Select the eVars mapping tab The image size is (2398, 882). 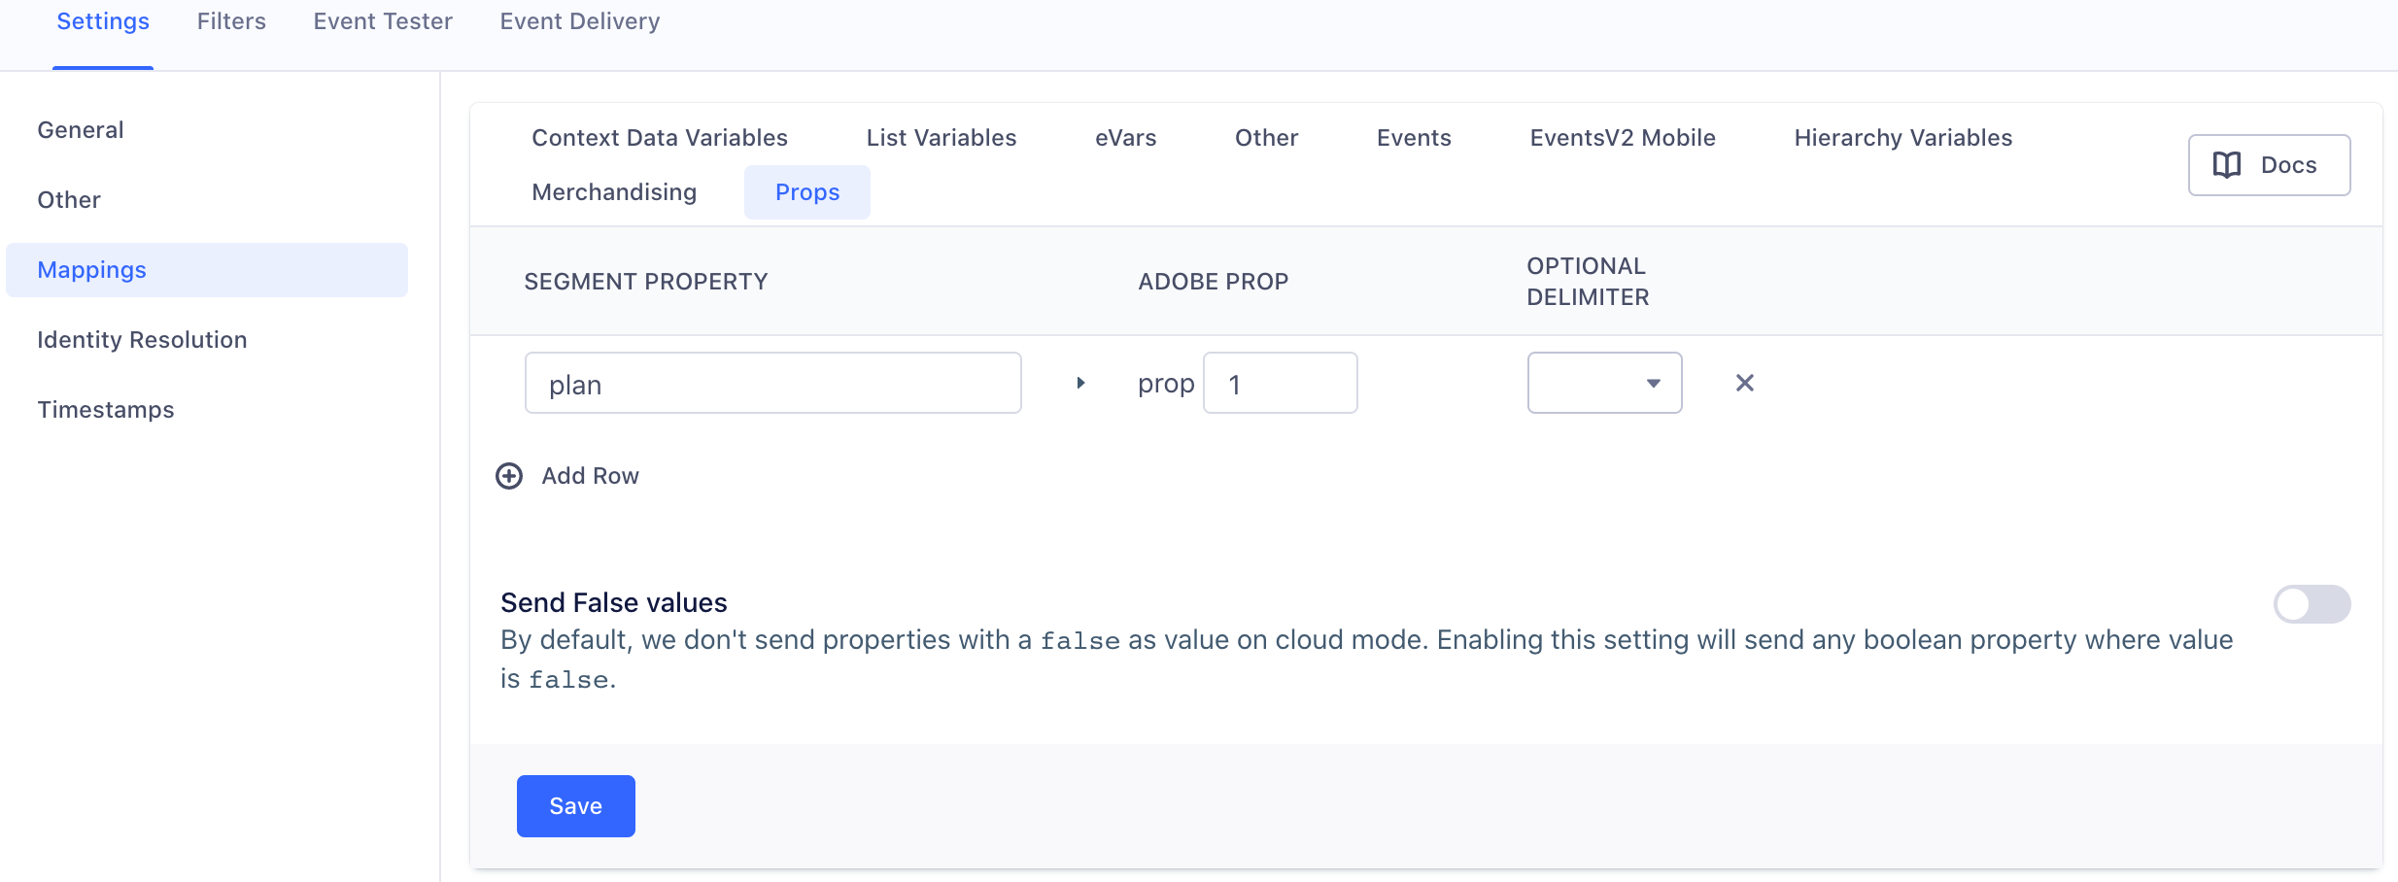point(1124,137)
